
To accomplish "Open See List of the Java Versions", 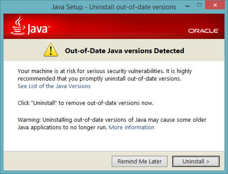I will 54,86.
